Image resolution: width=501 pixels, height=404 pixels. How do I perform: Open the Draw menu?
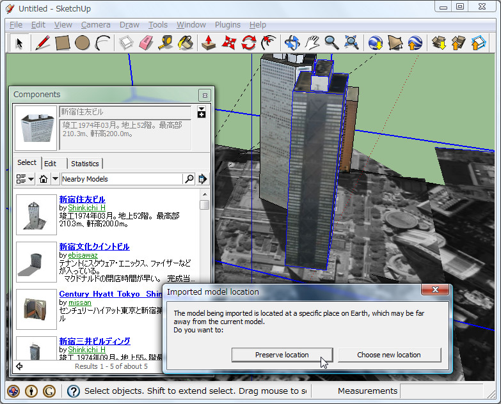[129, 25]
